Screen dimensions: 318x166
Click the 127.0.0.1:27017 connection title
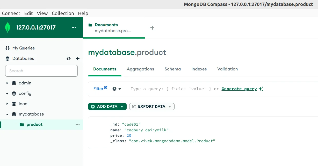36,27
